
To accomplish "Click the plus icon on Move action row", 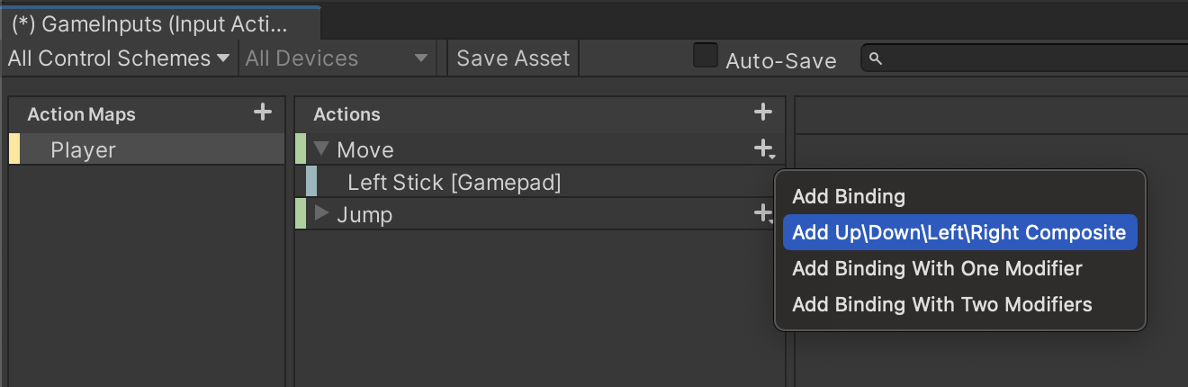I will pyautogui.click(x=763, y=148).
